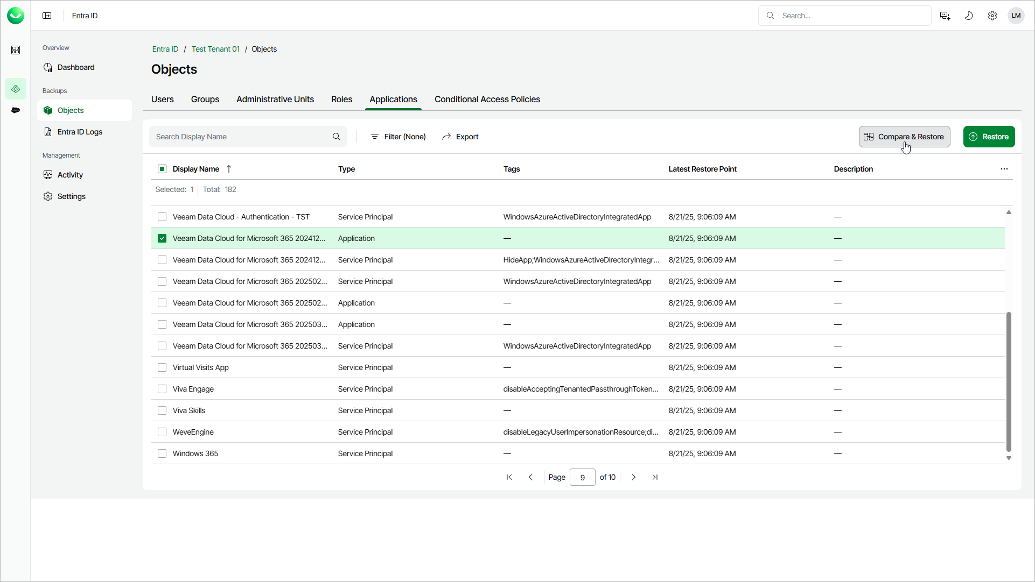Toggle the select-all checkbox in header
Image resolution: width=1035 pixels, height=582 pixels.
(x=162, y=169)
